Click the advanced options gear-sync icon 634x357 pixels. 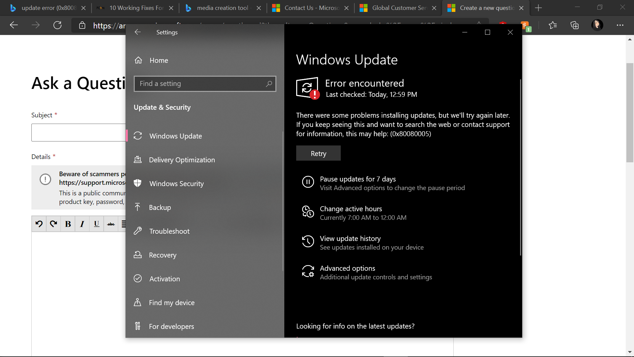308,271
